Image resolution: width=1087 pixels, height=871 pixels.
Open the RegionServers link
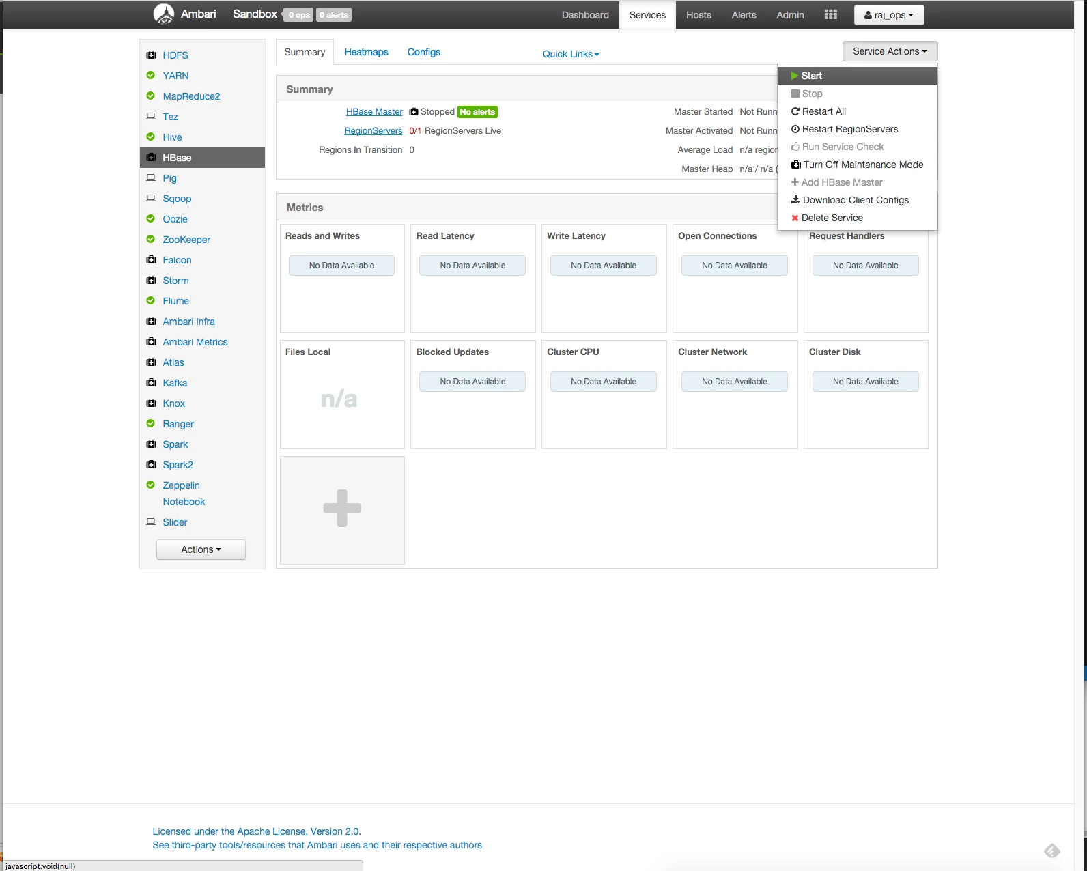[373, 131]
